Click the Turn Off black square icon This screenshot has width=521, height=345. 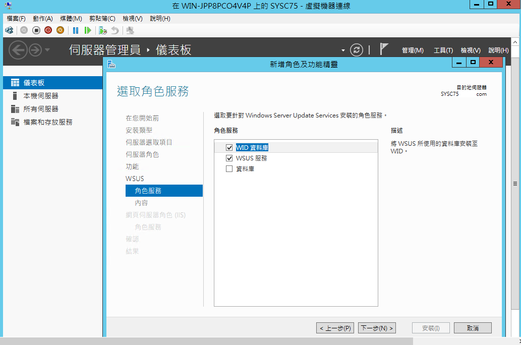click(36, 31)
